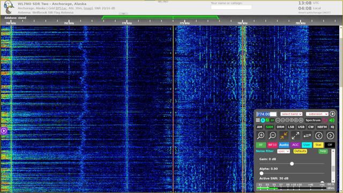Open the noise filter spec dropdown
The width and height of the screenshot is (343, 193).
tap(284, 151)
